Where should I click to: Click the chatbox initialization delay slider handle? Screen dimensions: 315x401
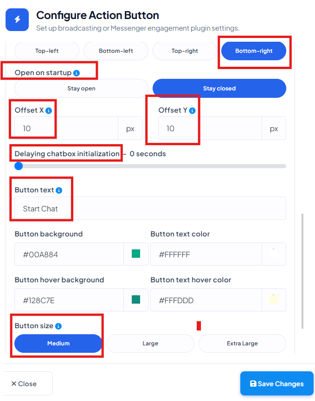coord(19,166)
